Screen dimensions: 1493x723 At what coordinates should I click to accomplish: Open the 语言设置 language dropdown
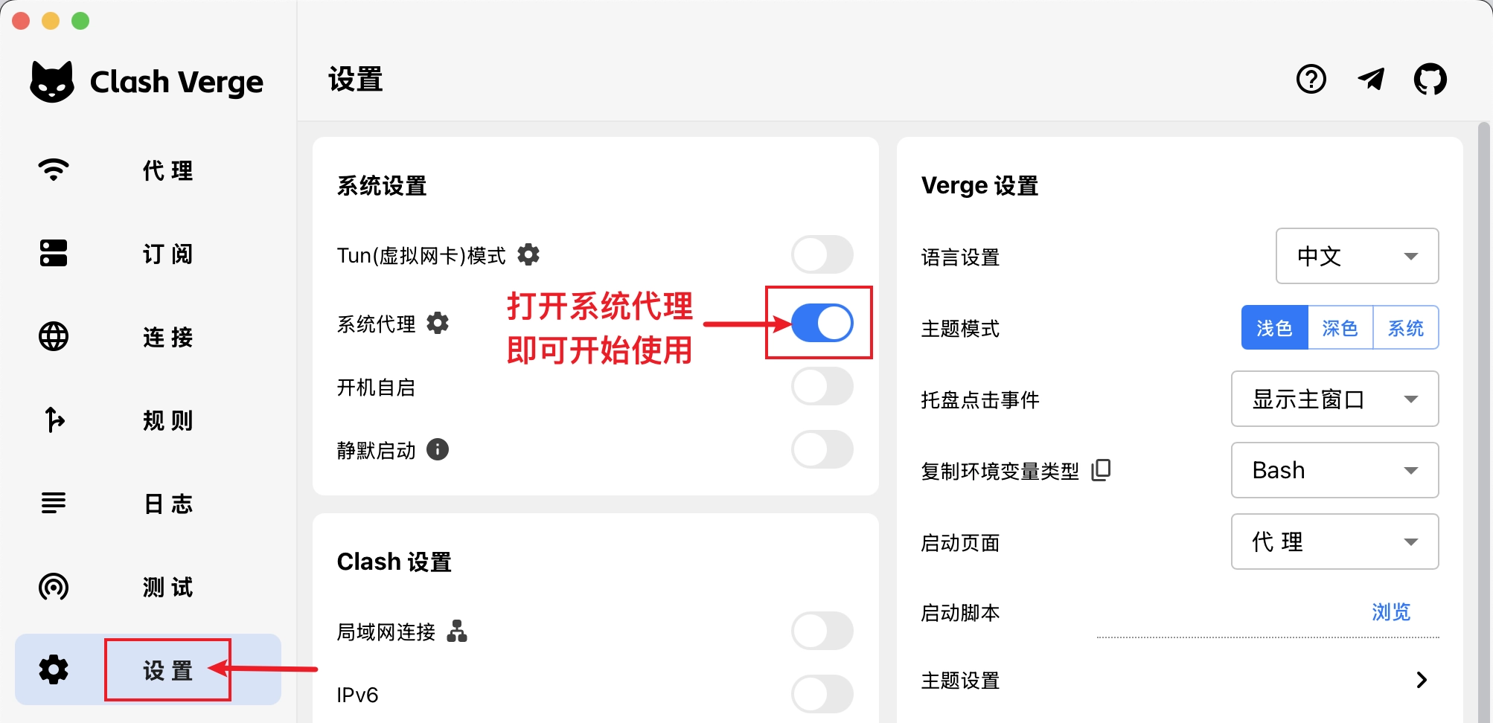pyautogui.click(x=1357, y=256)
